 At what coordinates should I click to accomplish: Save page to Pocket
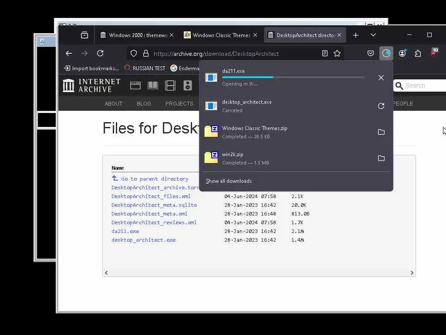coord(370,53)
